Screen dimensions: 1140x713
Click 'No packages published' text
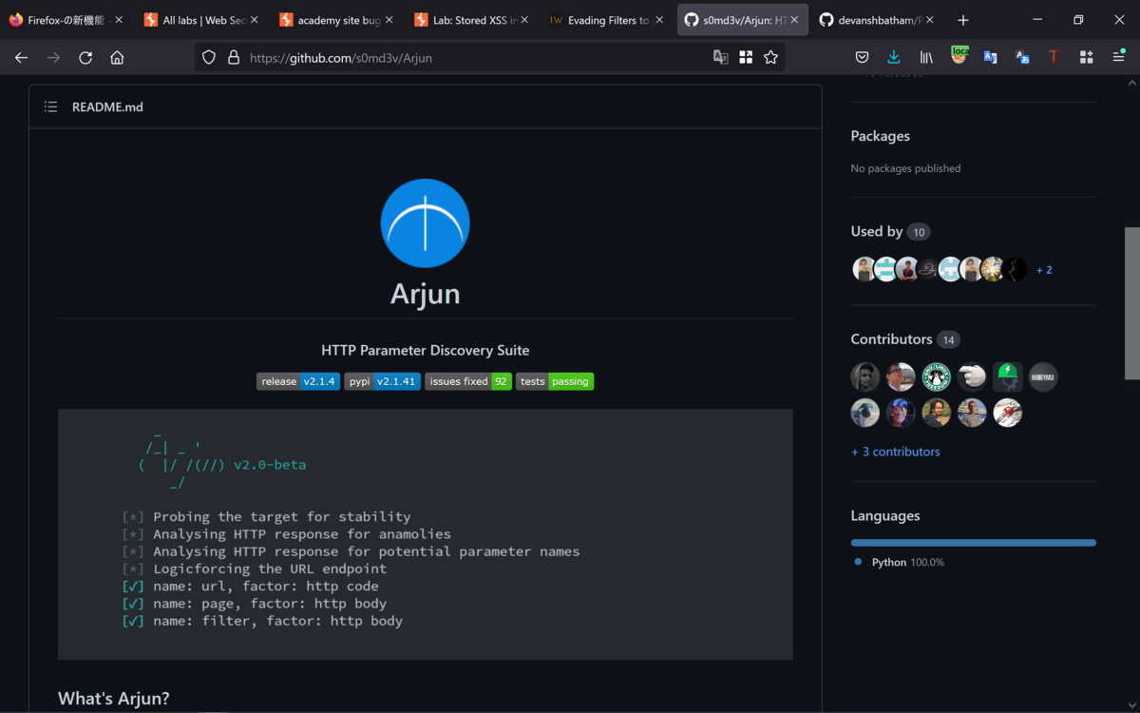[x=905, y=168]
